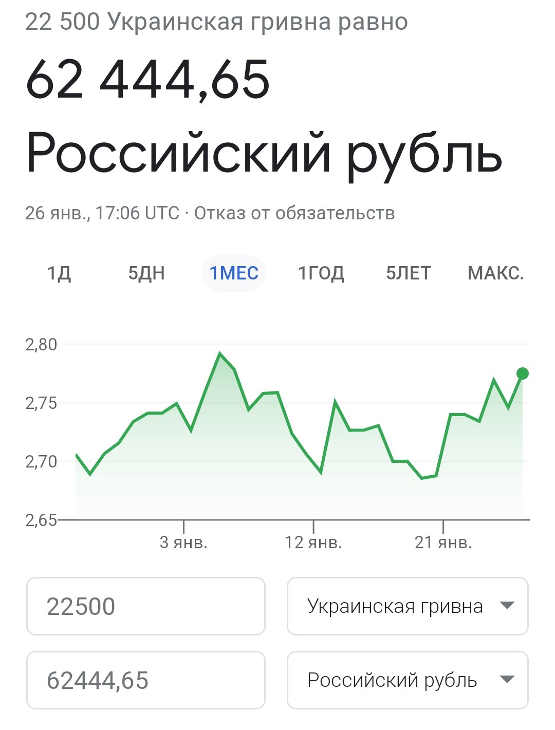Click the 2,65 value axis label
Viewport: 555px width, 730px height.
[x=41, y=520]
